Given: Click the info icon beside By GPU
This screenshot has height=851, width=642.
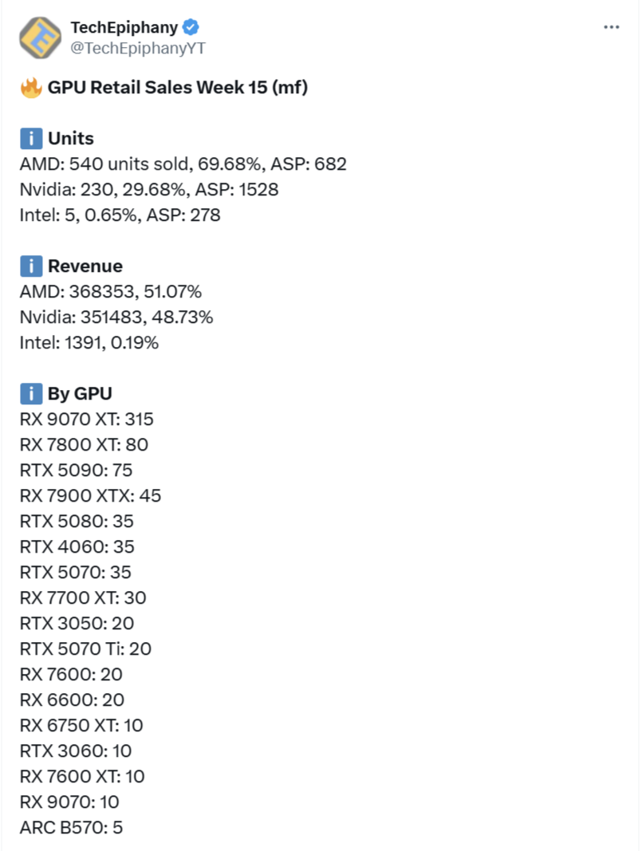Looking at the screenshot, I should click(x=31, y=394).
